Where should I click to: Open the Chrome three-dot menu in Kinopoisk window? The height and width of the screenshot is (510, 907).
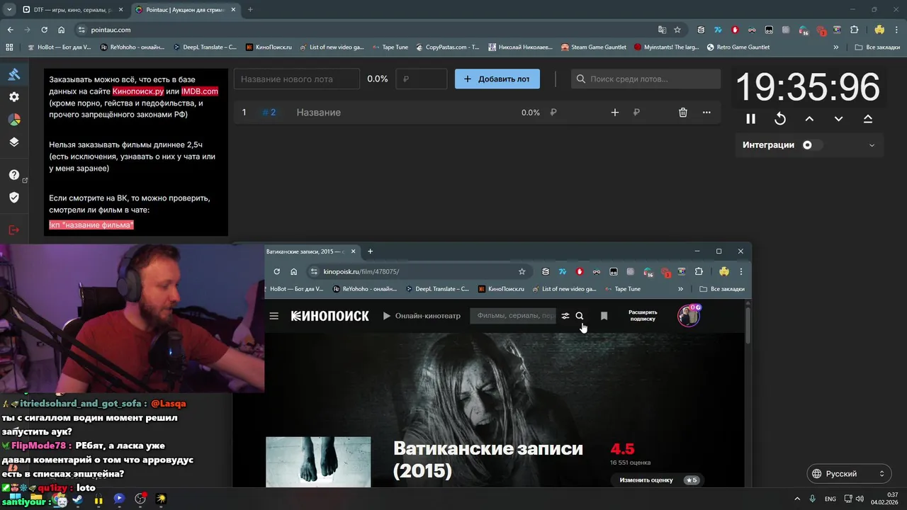click(741, 271)
